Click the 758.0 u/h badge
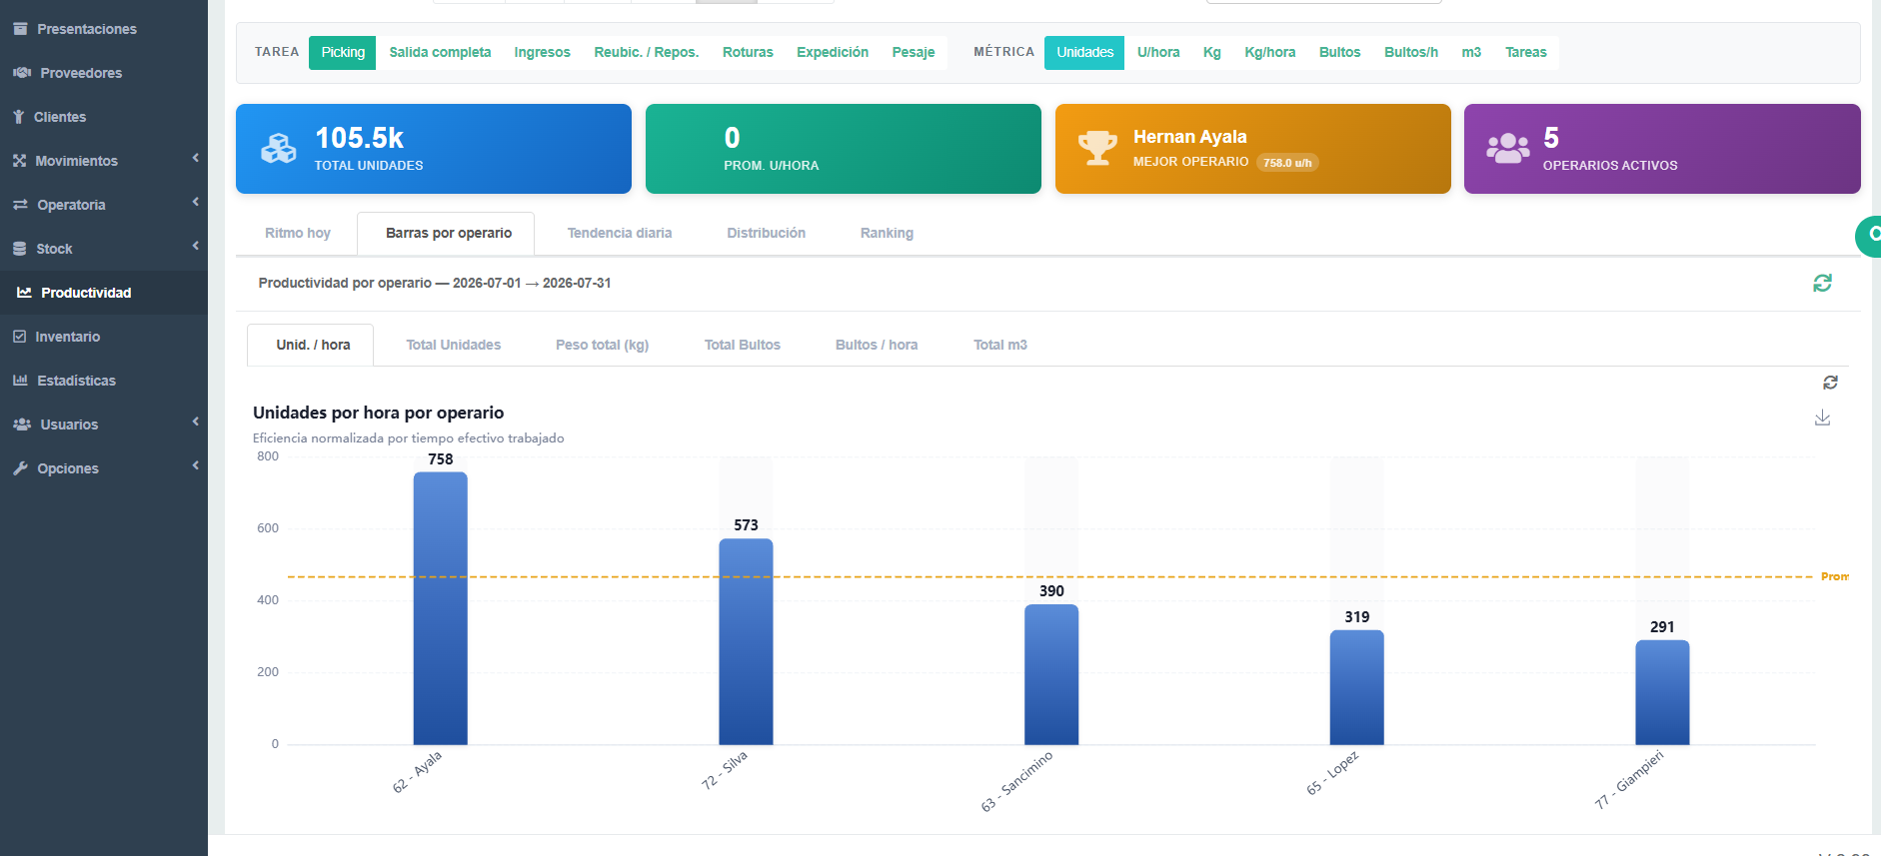 (1287, 163)
